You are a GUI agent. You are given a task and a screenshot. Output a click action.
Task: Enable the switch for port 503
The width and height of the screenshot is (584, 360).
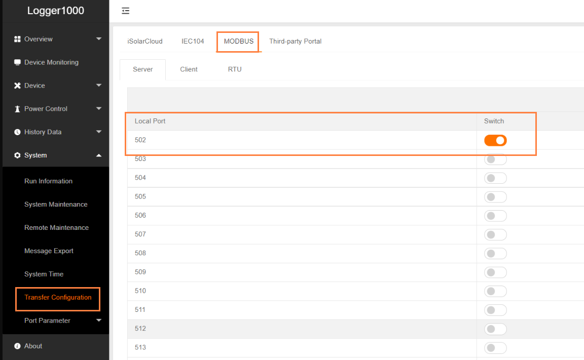coord(495,159)
